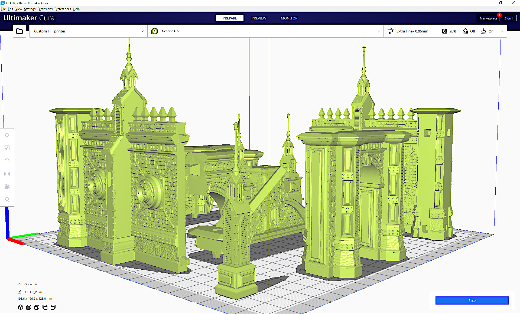Click the Slice button

point(472,300)
